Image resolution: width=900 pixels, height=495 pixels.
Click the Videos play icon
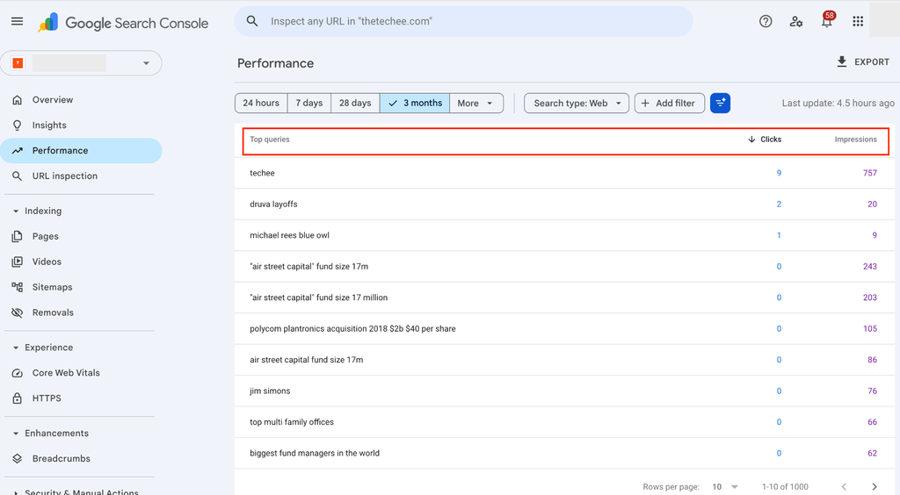pos(18,262)
